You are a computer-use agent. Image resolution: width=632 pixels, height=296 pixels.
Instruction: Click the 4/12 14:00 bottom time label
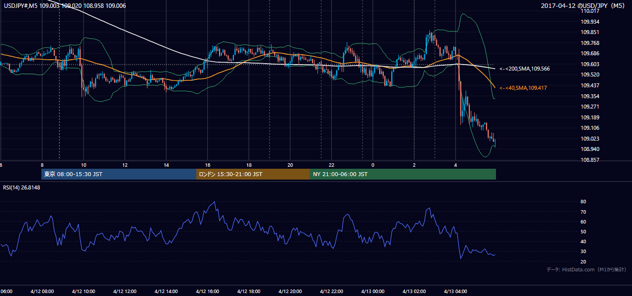166,292
